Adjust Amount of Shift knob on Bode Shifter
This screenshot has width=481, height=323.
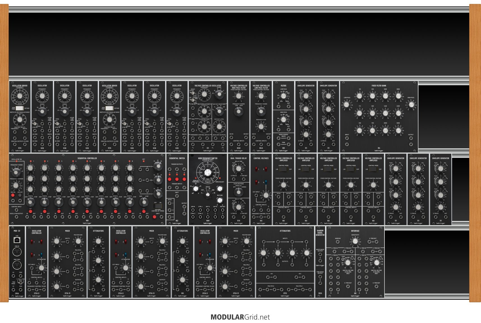pyautogui.click(x=208, y=172)
